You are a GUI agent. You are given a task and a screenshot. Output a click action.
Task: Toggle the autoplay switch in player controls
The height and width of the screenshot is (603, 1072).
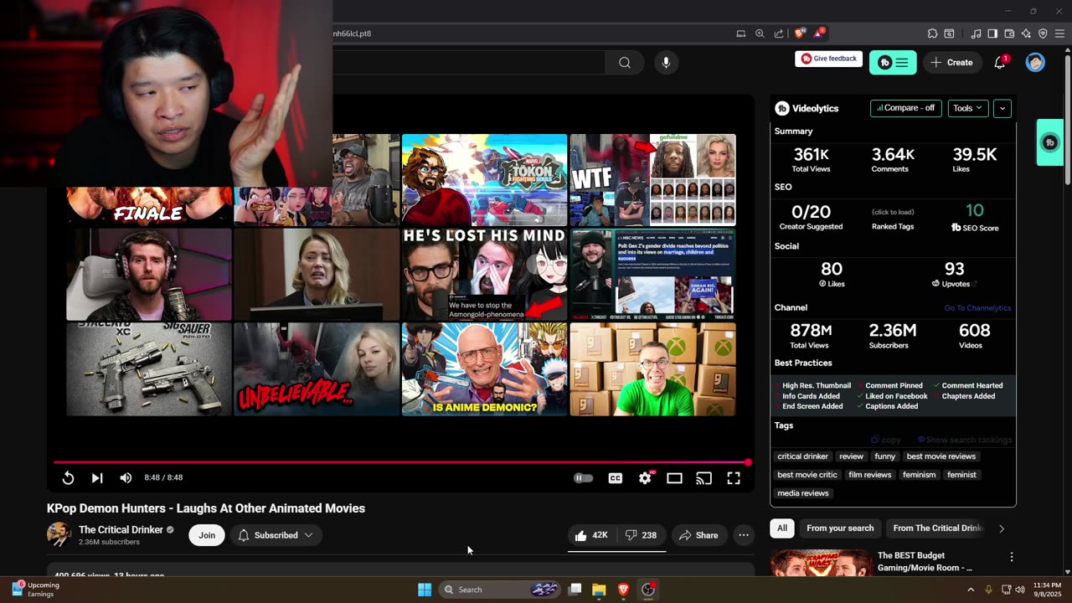click(583, 477)
